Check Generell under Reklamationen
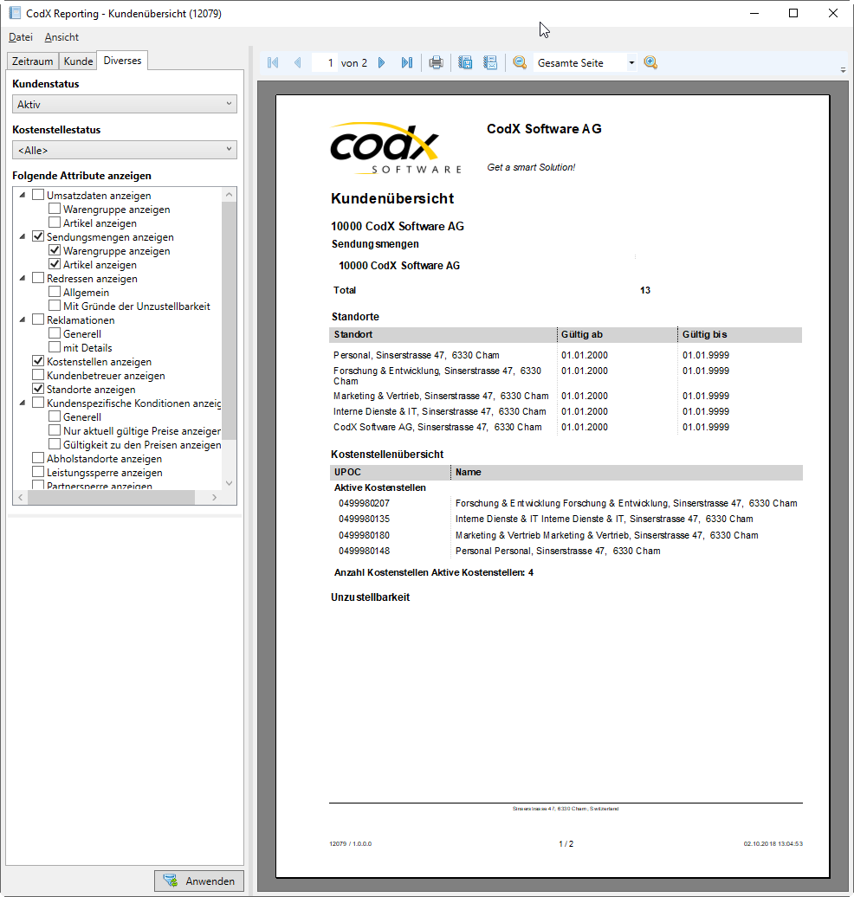 tap(55, 333)
